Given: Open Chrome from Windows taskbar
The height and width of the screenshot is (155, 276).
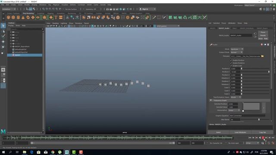Looking at the screenshot, I should tap(53, 152).
